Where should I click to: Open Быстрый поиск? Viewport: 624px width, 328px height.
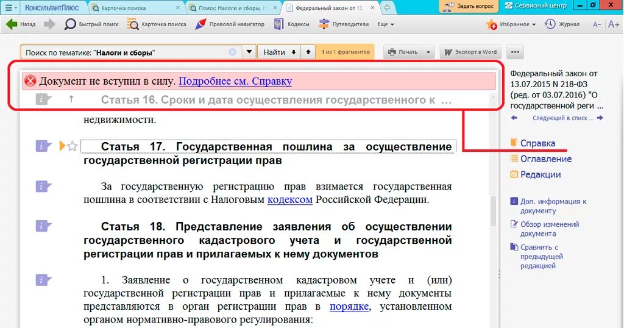91,24
